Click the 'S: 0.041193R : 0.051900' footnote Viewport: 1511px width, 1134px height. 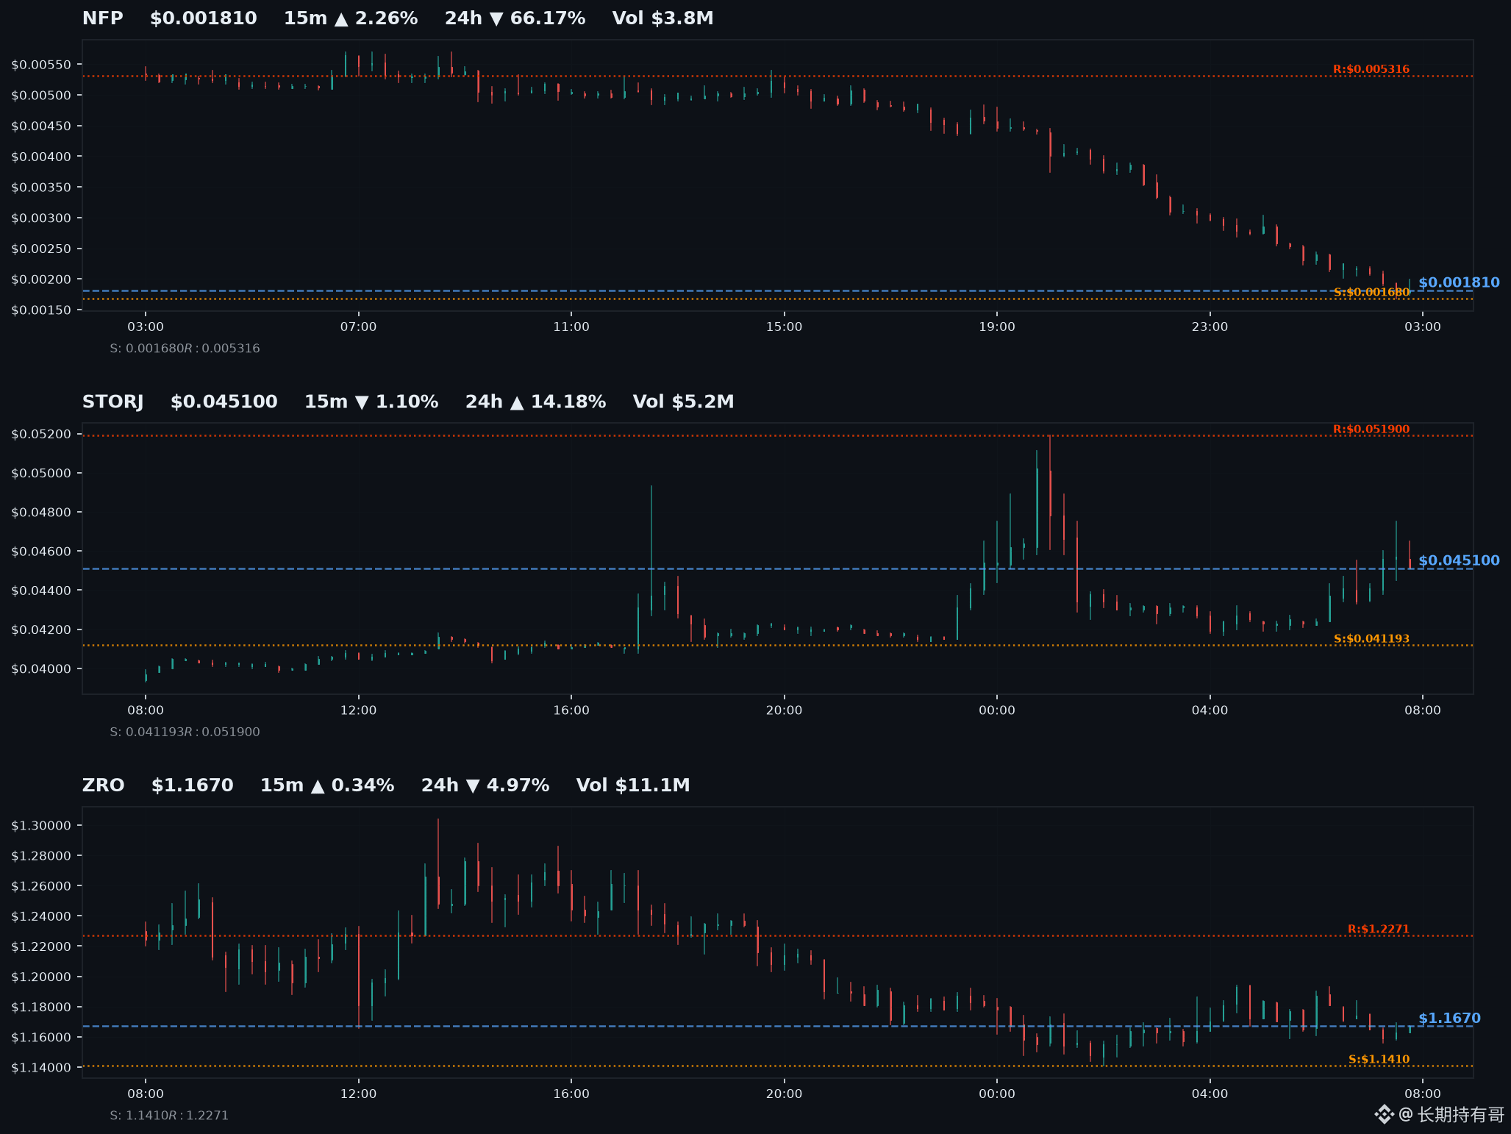185,732
